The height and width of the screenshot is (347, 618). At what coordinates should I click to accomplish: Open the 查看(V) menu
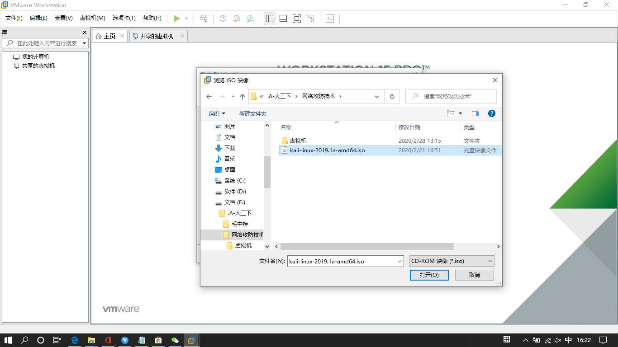click(x=64, y=18)
